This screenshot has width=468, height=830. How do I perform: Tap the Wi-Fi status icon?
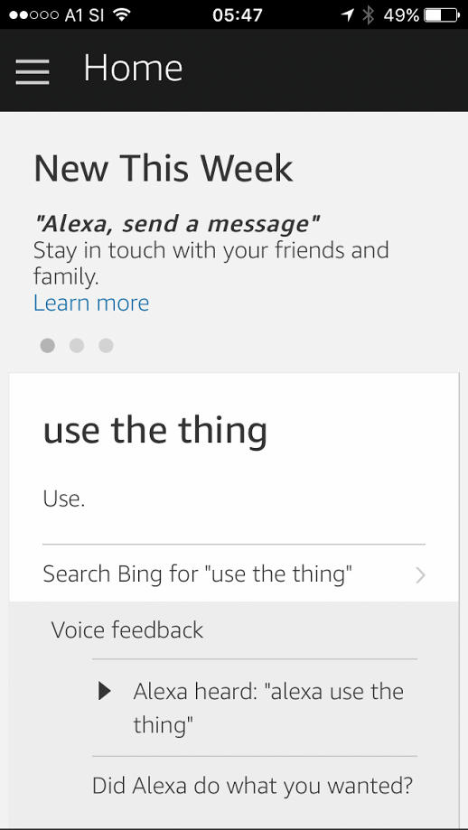(x=121, y=14)
